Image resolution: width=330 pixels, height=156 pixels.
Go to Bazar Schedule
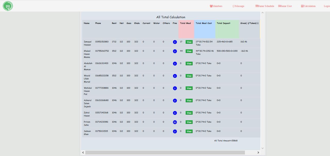265,6
